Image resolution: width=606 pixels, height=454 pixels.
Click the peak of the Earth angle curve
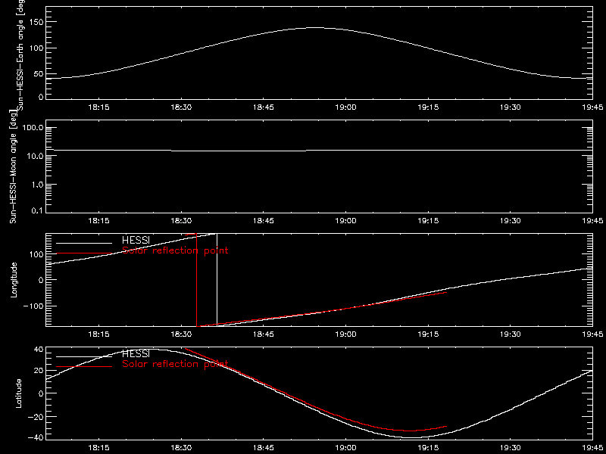coord(316,27)
